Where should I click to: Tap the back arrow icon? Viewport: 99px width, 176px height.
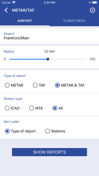point(6,10)
